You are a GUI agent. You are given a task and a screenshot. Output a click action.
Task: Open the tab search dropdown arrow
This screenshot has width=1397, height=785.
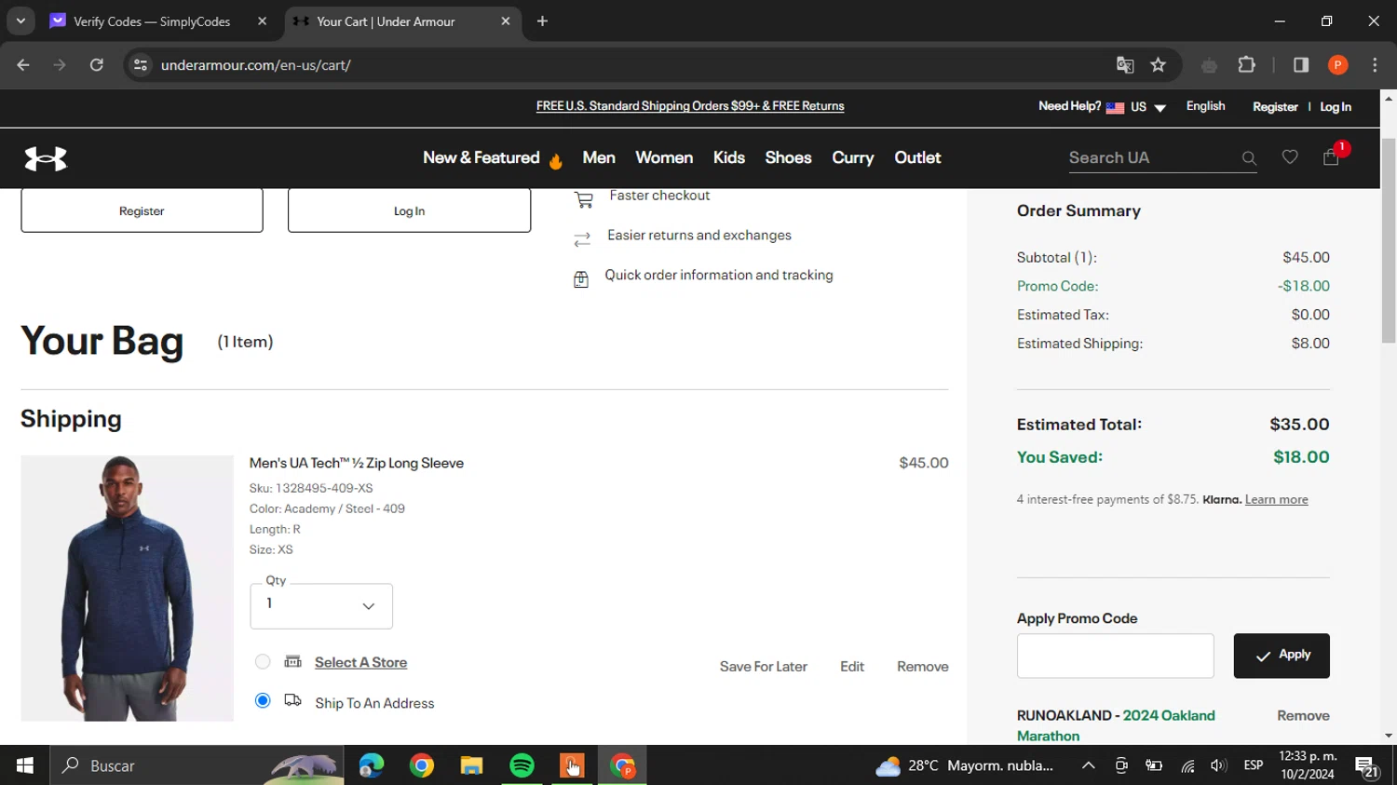tap(20, 21)
